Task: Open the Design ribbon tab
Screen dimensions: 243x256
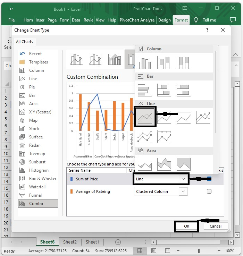Action: click(x=165, y=20)
